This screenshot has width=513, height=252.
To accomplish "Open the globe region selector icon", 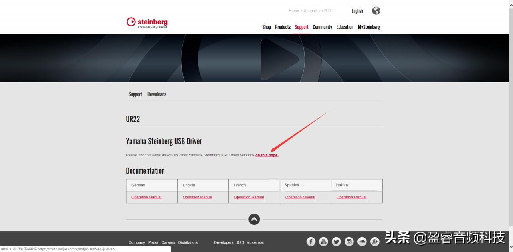I will click(376, 11).
